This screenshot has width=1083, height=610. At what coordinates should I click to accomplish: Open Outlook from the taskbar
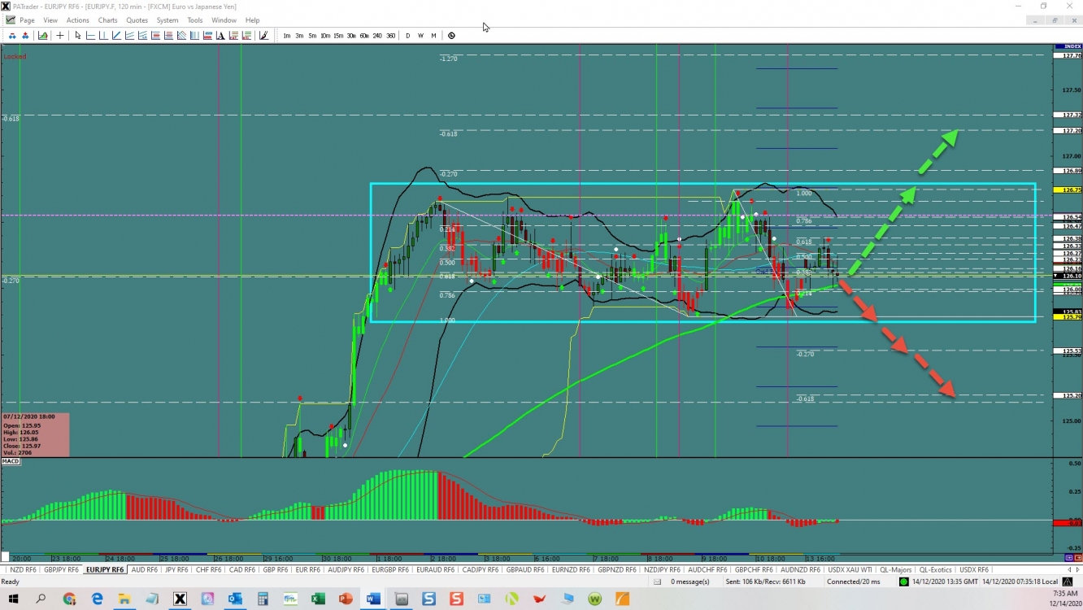pos(235,599)
